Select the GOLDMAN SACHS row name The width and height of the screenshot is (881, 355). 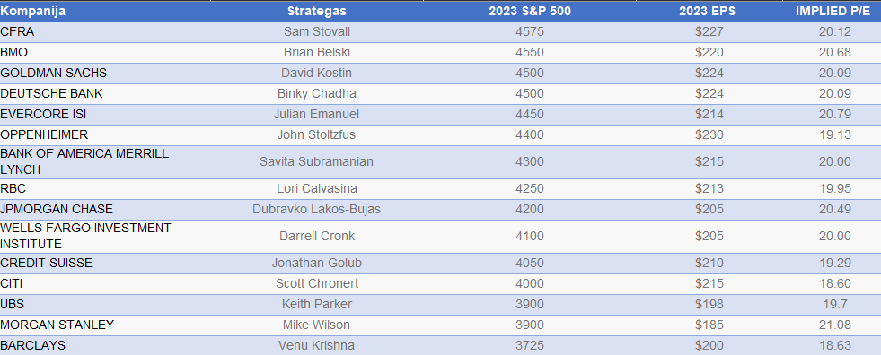coord(54,74)
